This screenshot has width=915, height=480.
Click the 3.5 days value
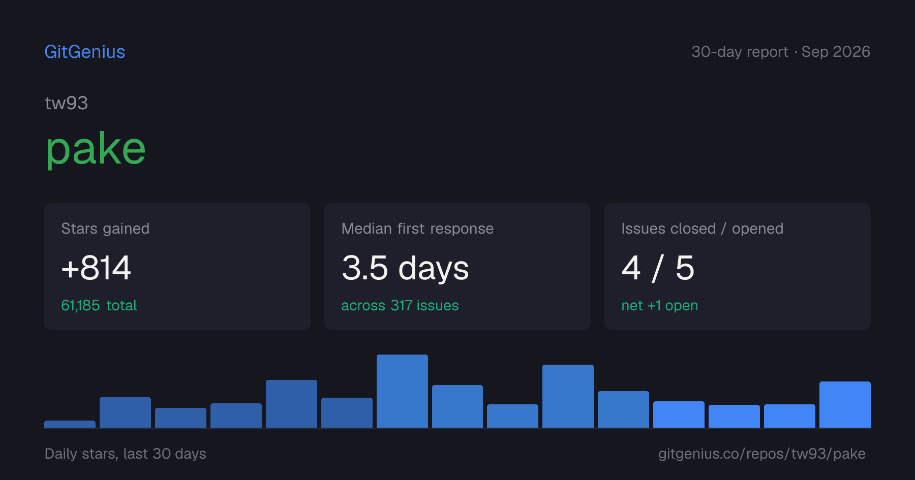(x=405, y=268)
